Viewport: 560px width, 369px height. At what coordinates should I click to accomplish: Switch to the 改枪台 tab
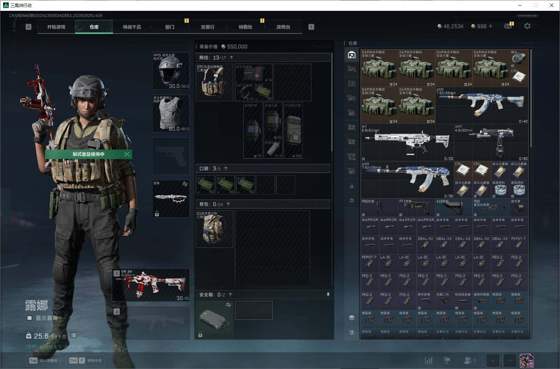(283, 27)
